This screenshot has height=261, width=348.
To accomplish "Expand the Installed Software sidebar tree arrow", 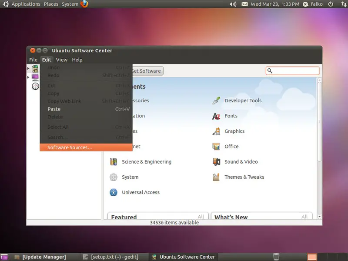I will coord(28,77).
